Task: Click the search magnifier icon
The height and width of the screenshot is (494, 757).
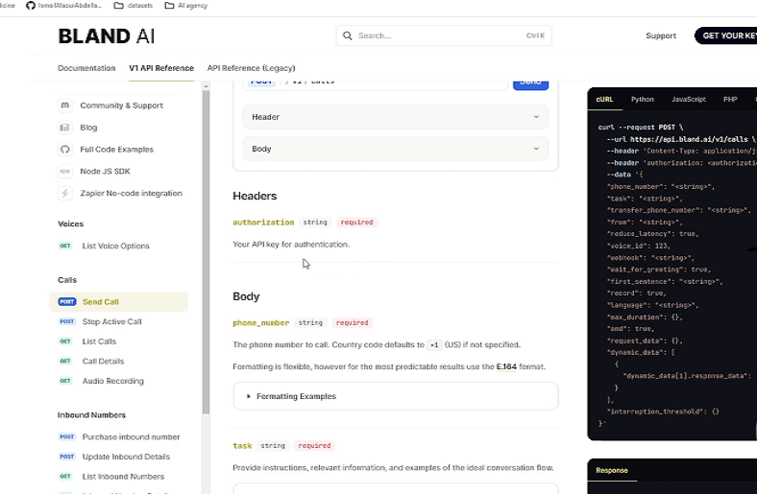Action: (x=347, y=35)
